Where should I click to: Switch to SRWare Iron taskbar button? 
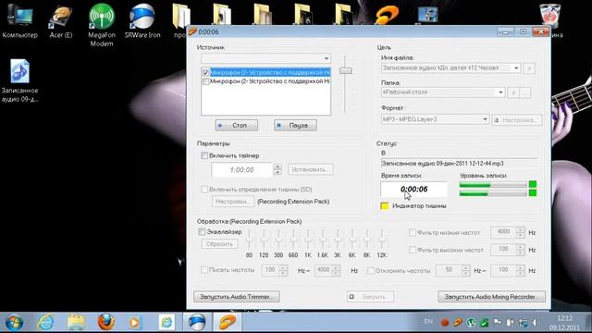click(197, 323)
